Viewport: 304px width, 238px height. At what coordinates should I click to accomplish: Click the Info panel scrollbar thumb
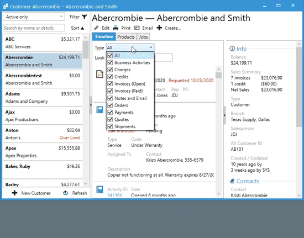(x=299, y=87)
